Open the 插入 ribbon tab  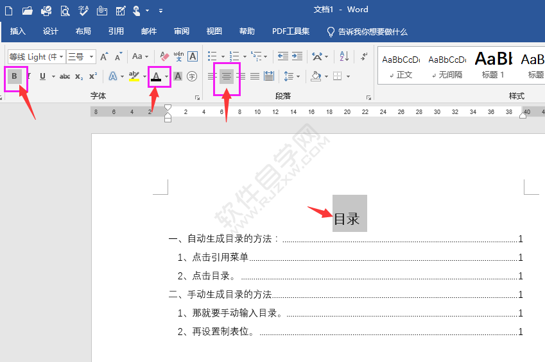[18, 31]
